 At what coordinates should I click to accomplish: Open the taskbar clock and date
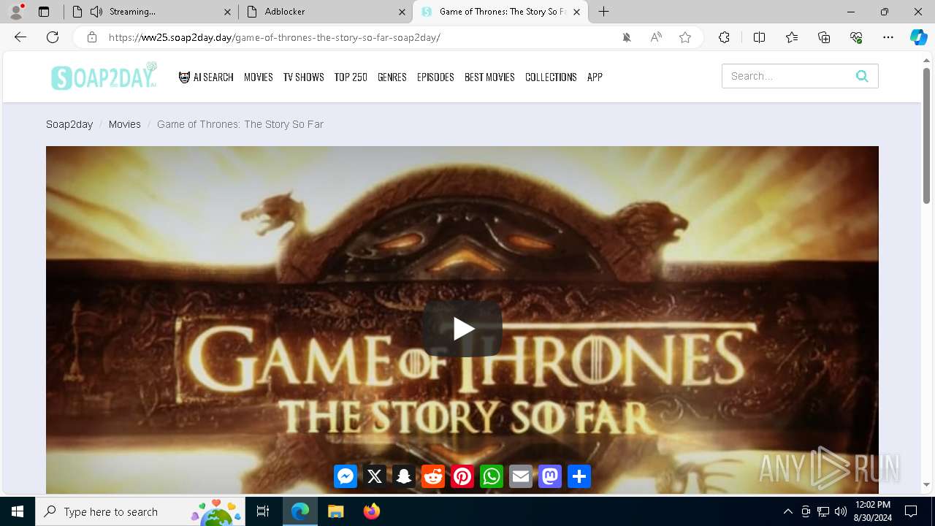point(873,511)
